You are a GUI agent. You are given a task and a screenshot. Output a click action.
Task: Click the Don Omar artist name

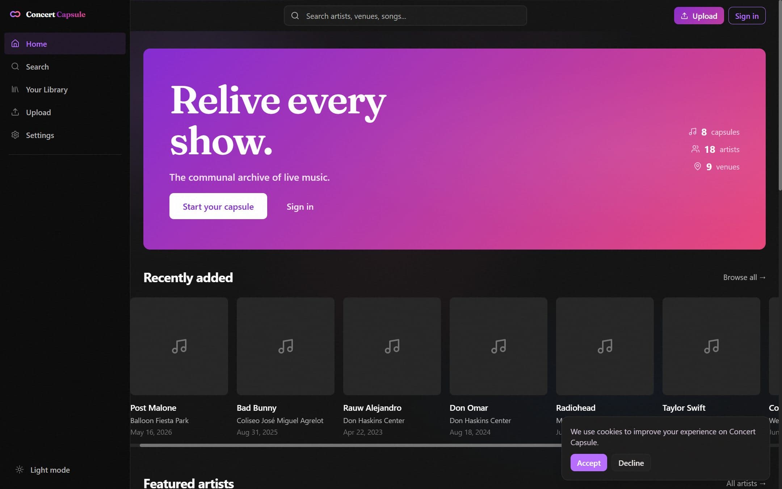click(x=469, y=408)
